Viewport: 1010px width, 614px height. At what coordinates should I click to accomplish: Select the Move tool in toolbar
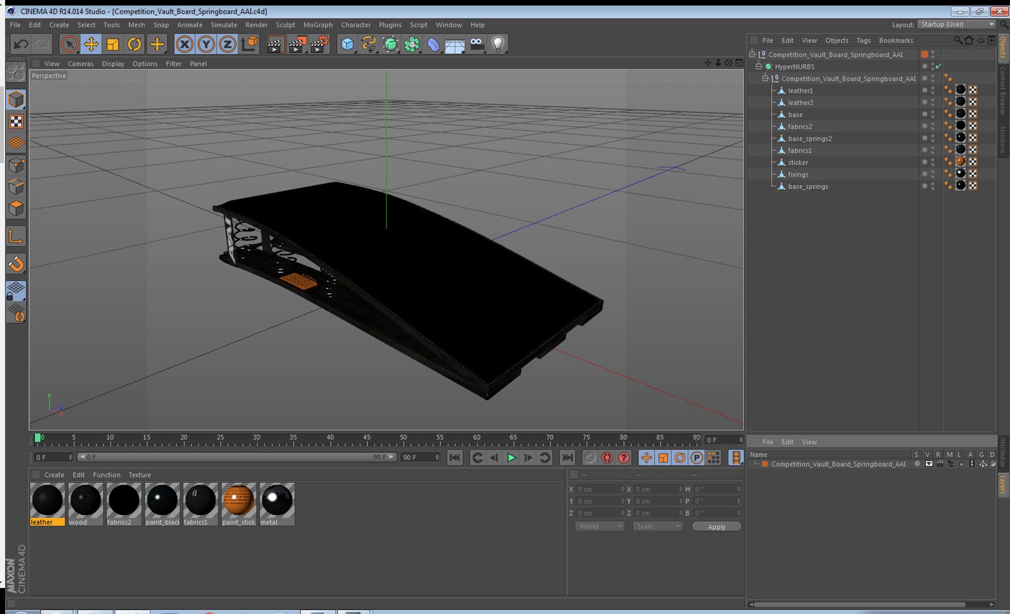(x=91, y=44)
